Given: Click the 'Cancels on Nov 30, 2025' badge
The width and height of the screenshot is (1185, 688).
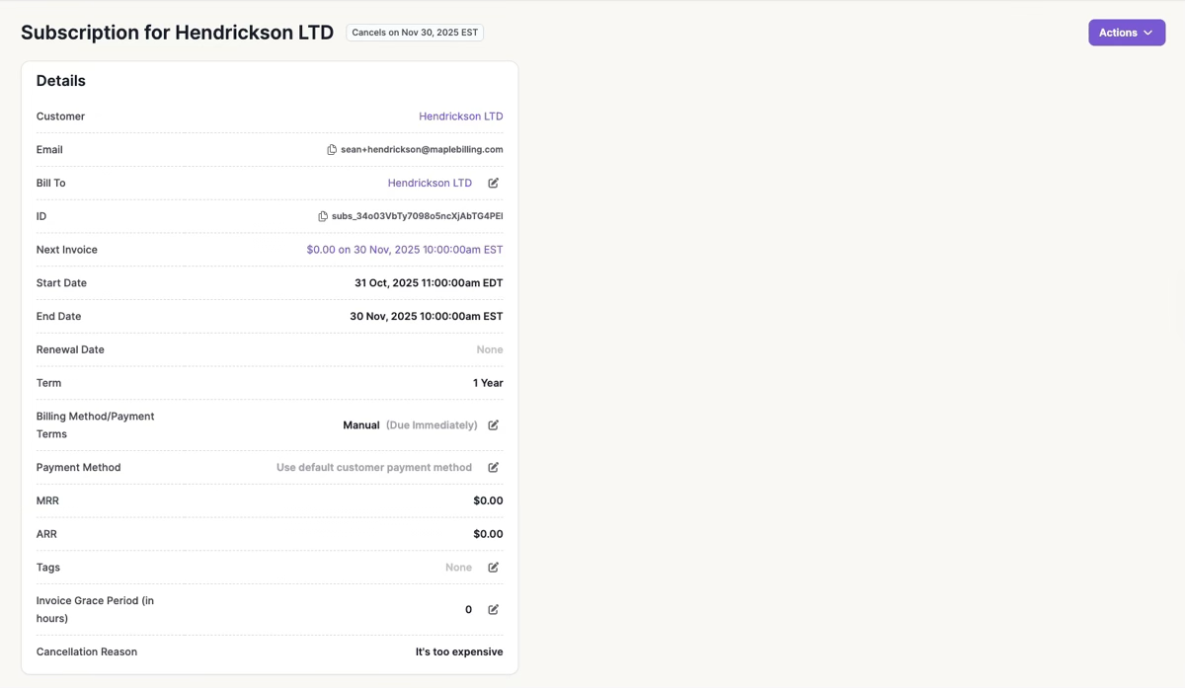Looking at the screenshot, I should coord(415,33).
